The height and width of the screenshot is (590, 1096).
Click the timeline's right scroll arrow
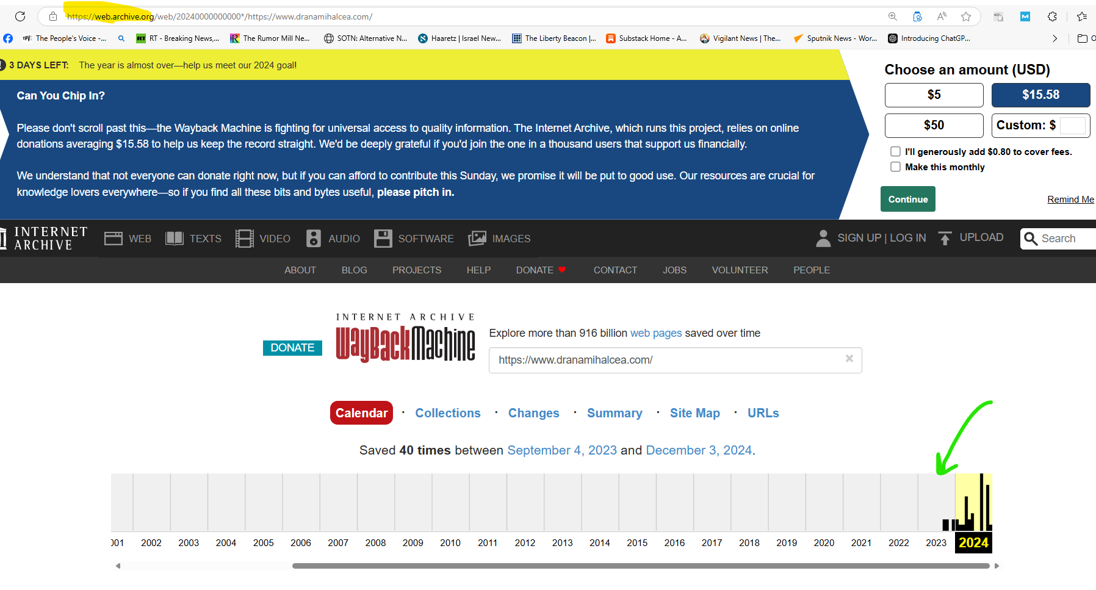[997, 566]
